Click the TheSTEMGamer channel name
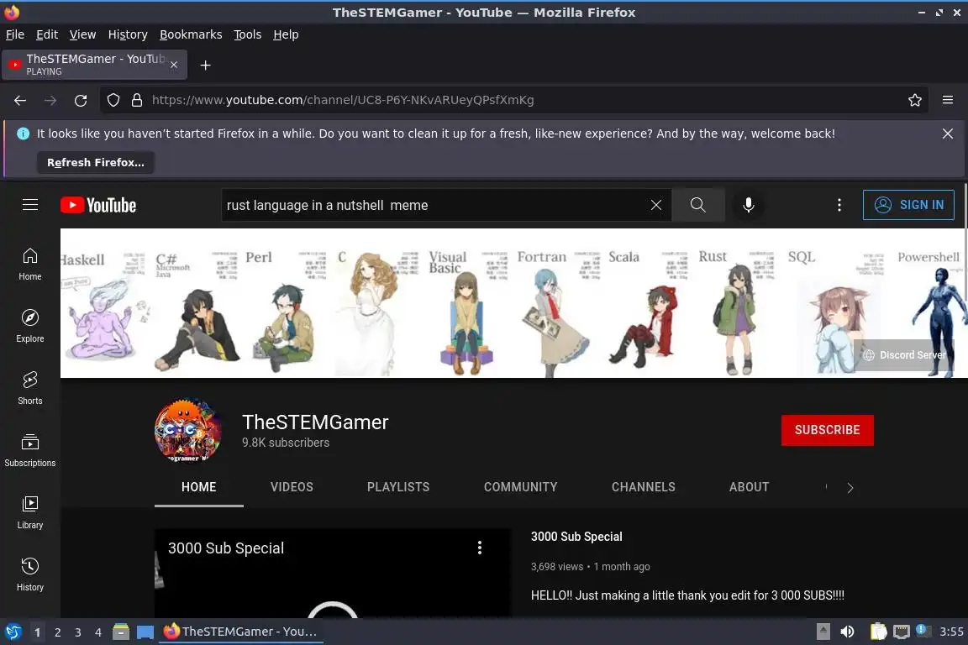 click(315, 422)
